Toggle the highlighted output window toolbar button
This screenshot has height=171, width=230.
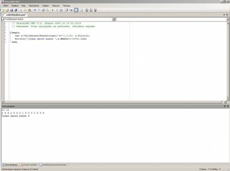pyautogui.click(x=76, y=10)
